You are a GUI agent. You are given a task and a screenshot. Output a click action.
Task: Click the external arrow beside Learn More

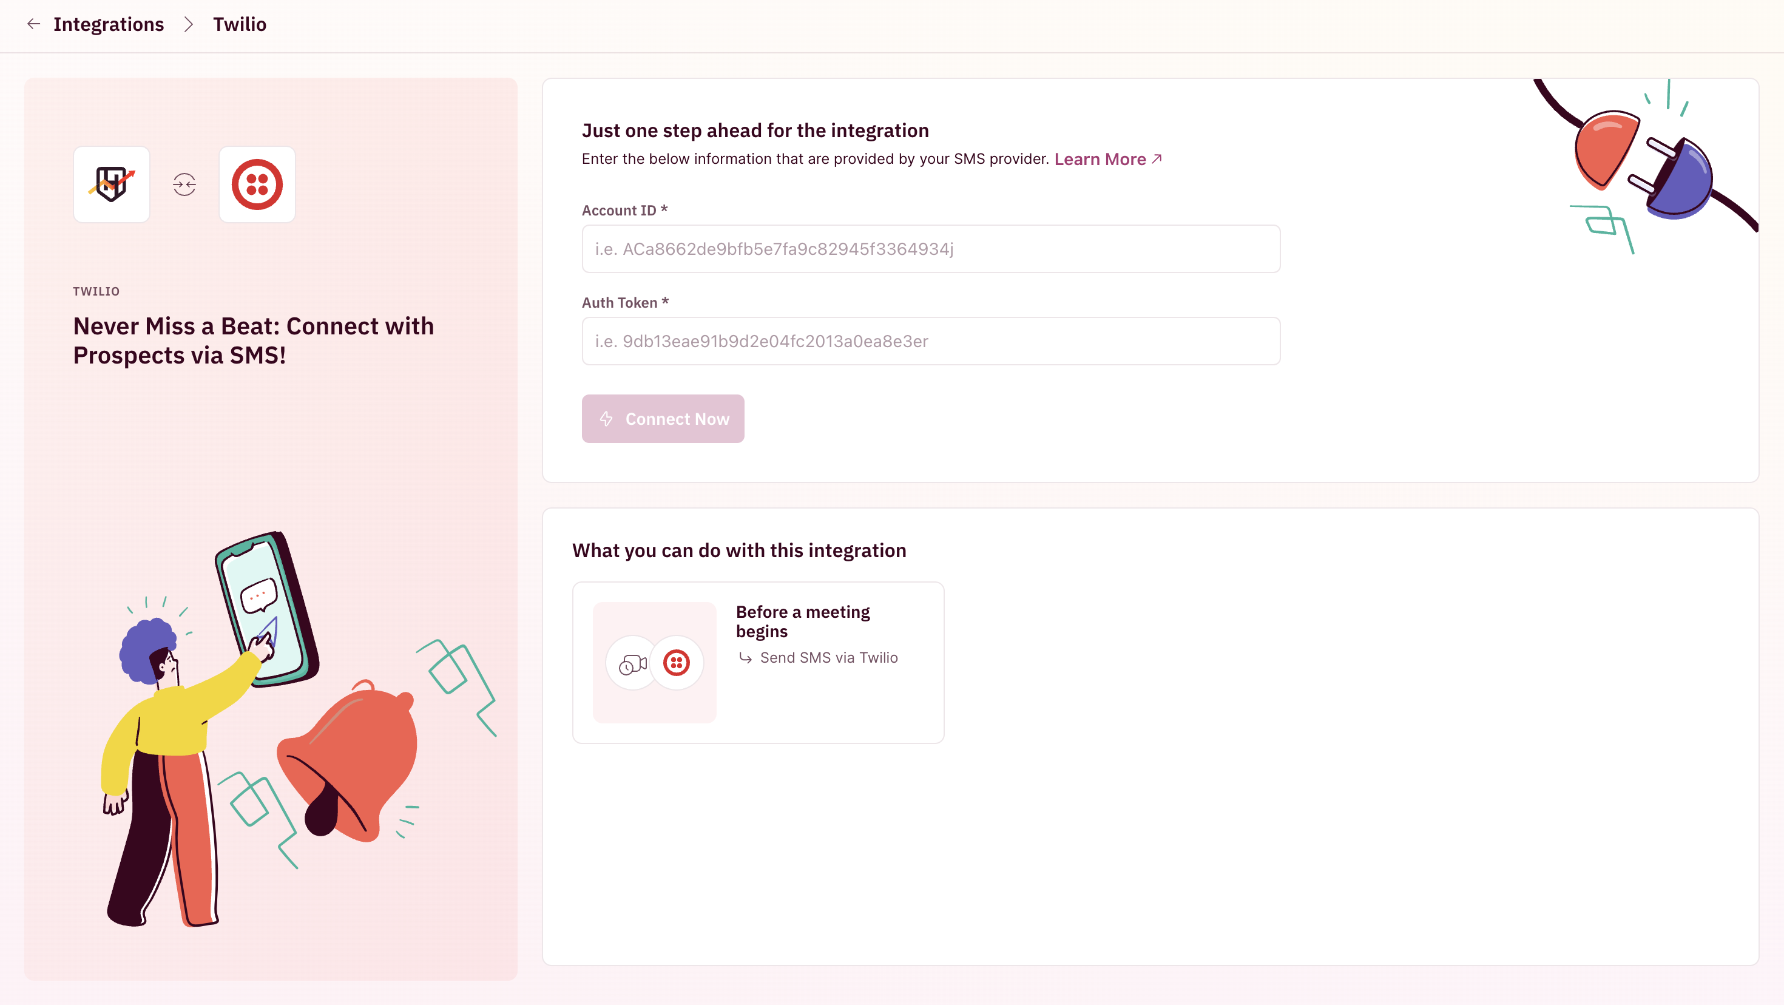(1157, 158)
